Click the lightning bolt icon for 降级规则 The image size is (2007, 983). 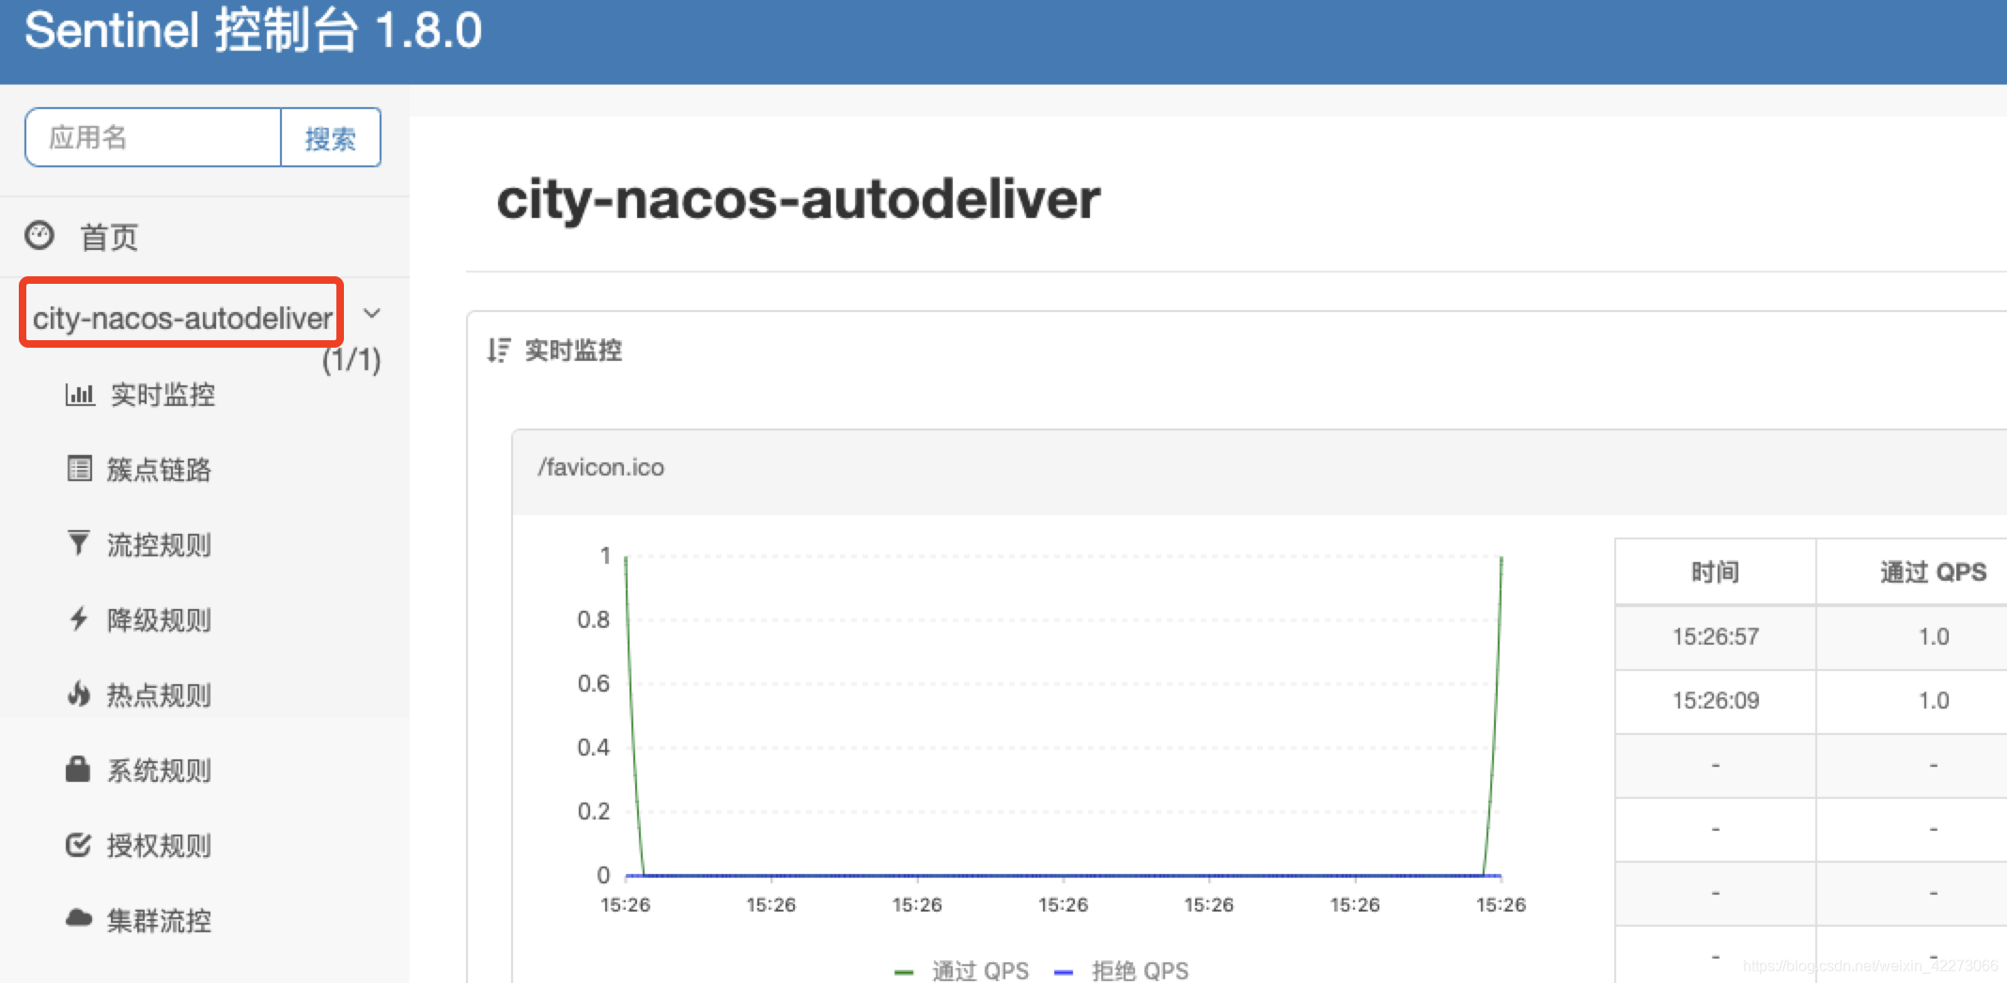79,618
